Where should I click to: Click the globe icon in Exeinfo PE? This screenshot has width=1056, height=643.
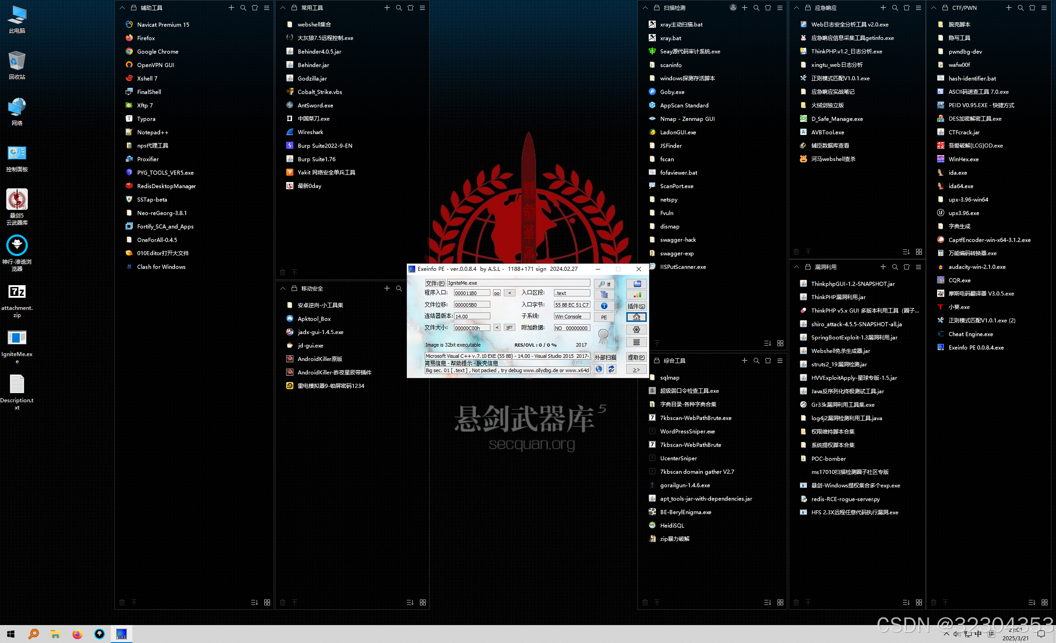[599, 369]
